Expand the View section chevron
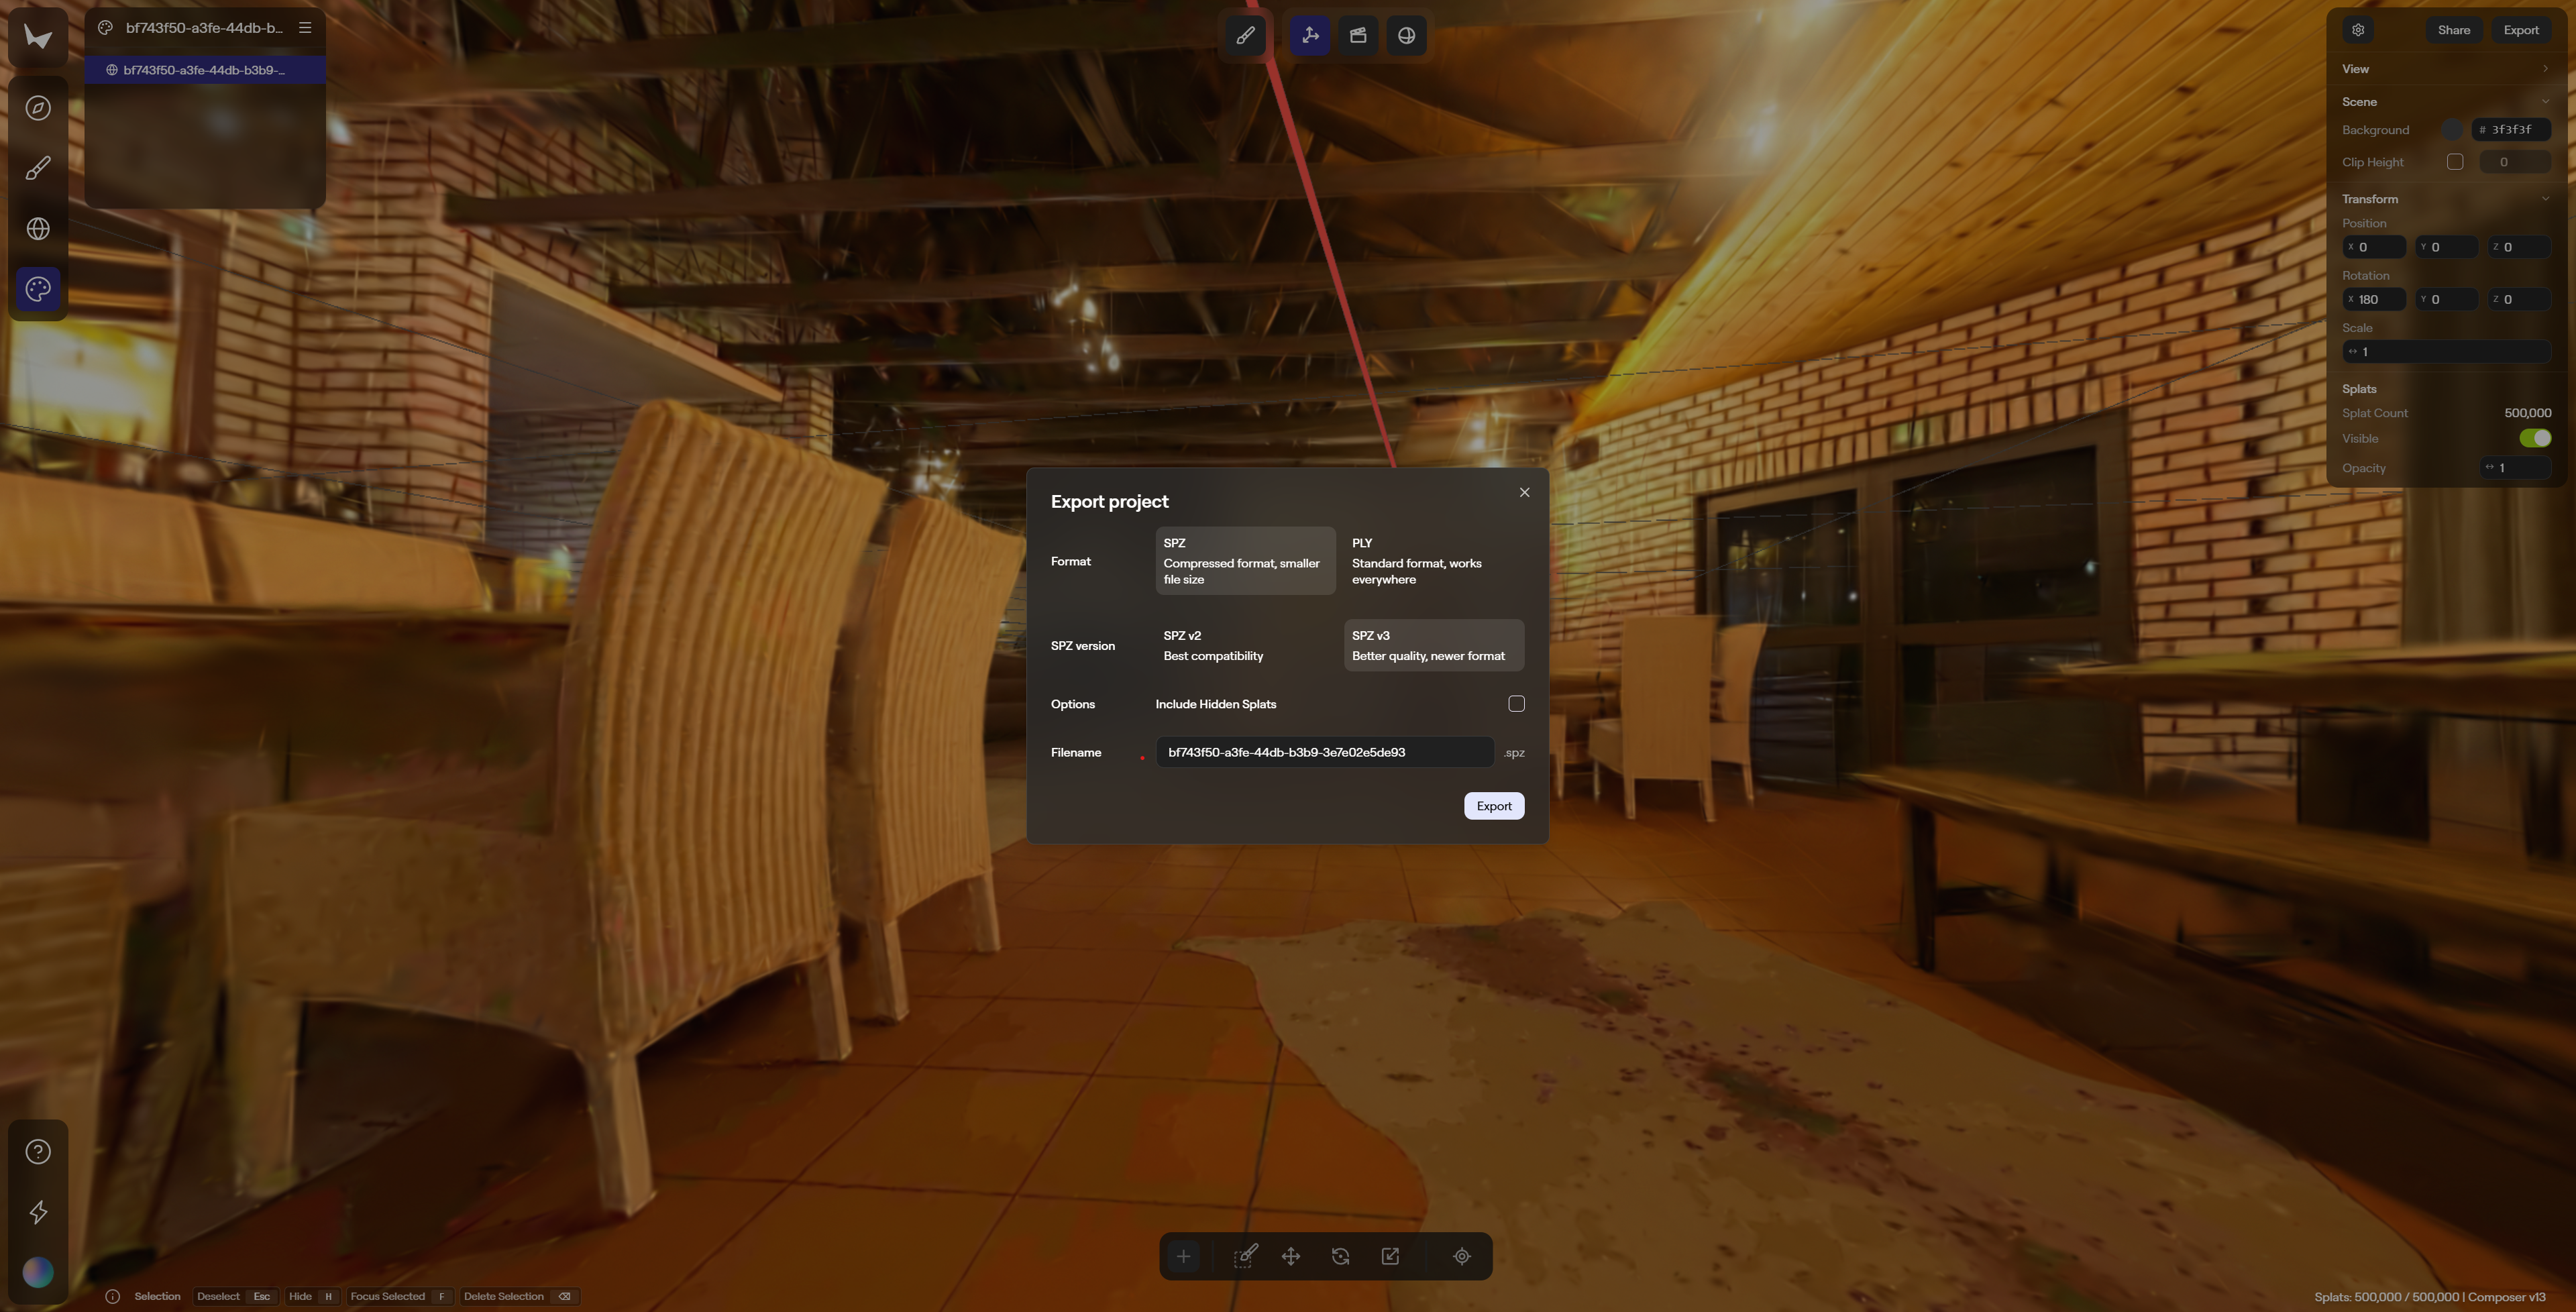The width and height of the screenshot is (2576, 1312). tap(2545, 69)
